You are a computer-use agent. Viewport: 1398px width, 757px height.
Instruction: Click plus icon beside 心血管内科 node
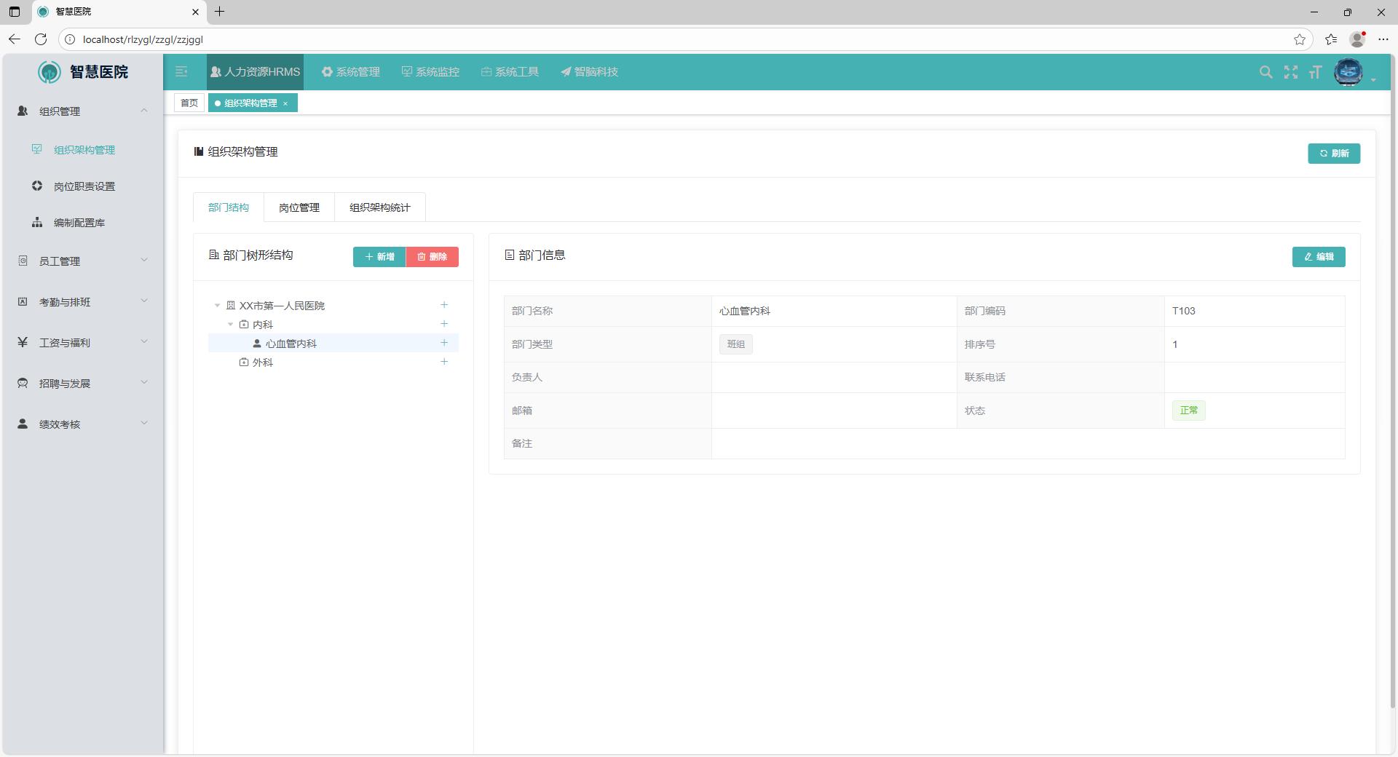pyautogui.click(x=444, y=343)
